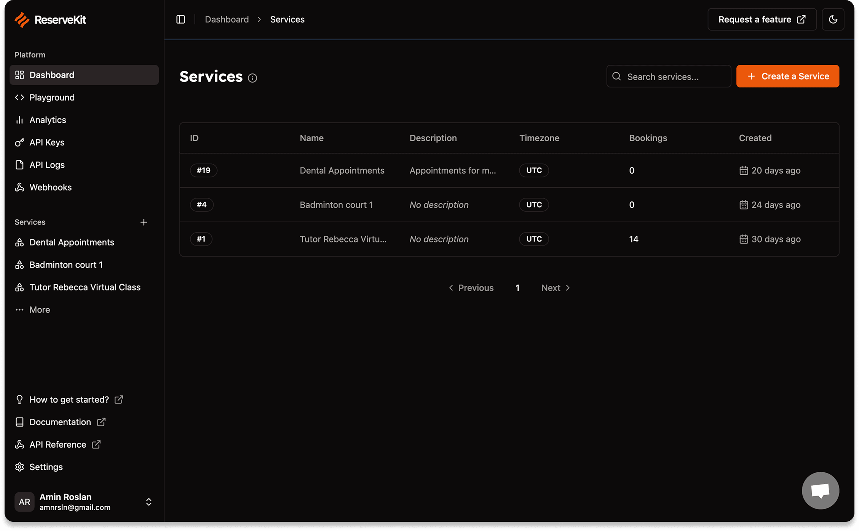The image size is (859, 531).
Task: Click the Dashboard breadcrumb link
Action: (227, 19)
